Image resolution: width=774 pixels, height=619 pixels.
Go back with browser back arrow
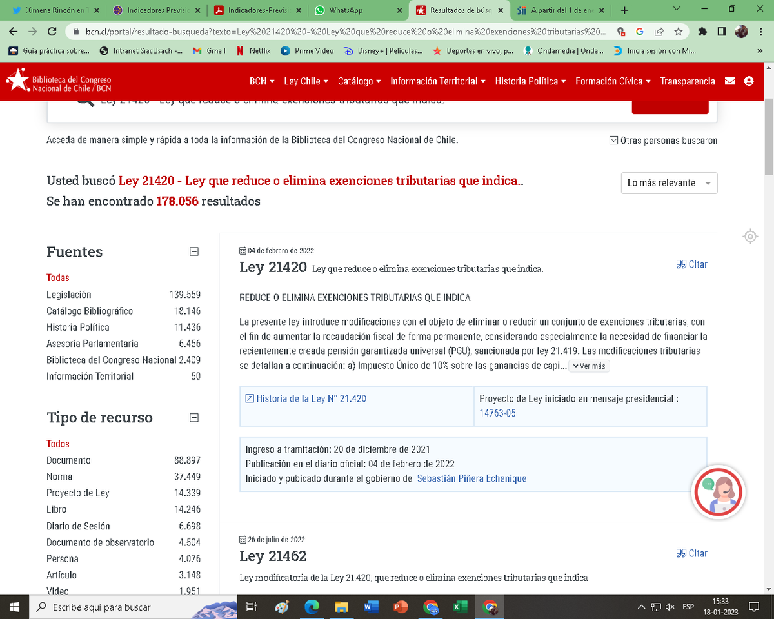coord(14,31)
